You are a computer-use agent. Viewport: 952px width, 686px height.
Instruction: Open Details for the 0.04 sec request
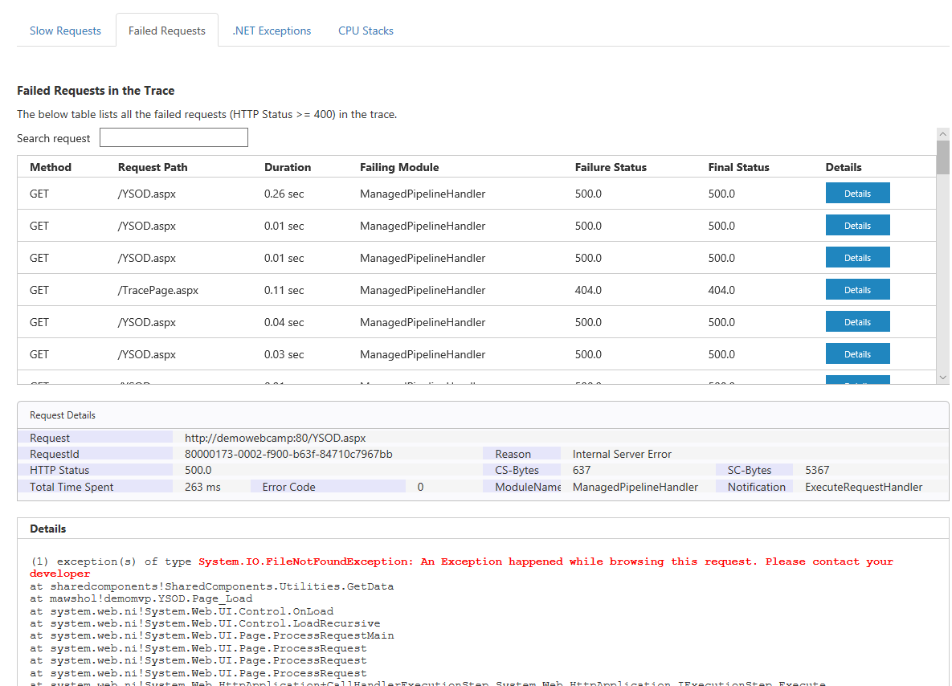pos(857,322)
